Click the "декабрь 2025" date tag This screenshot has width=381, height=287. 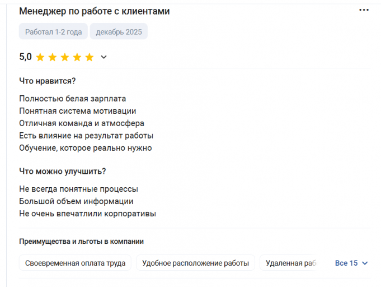(x=119, y=32)
